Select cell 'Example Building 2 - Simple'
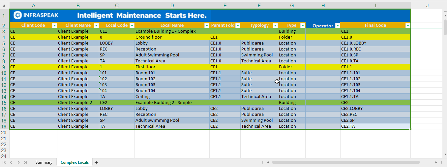This screenshot has height=167, width=447. tap(172, 103)
